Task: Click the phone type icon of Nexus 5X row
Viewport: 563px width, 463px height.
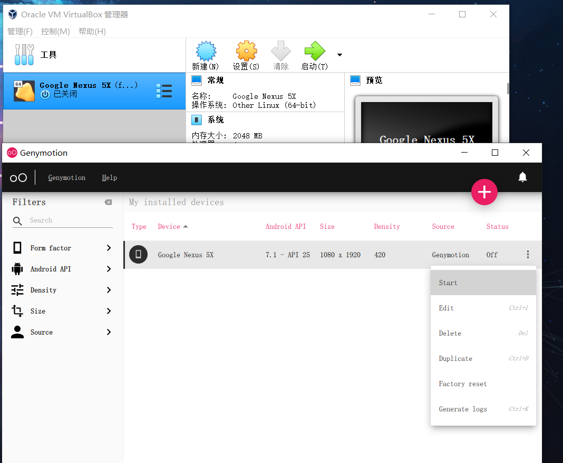Action: coord(139,255)
